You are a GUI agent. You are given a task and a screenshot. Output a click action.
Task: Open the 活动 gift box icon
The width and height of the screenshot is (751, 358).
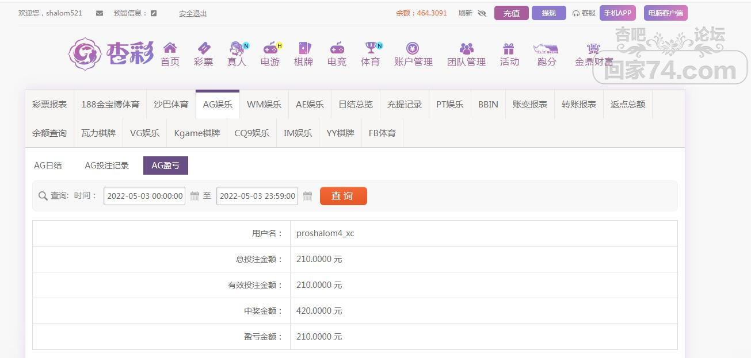(x=509, y=48)
